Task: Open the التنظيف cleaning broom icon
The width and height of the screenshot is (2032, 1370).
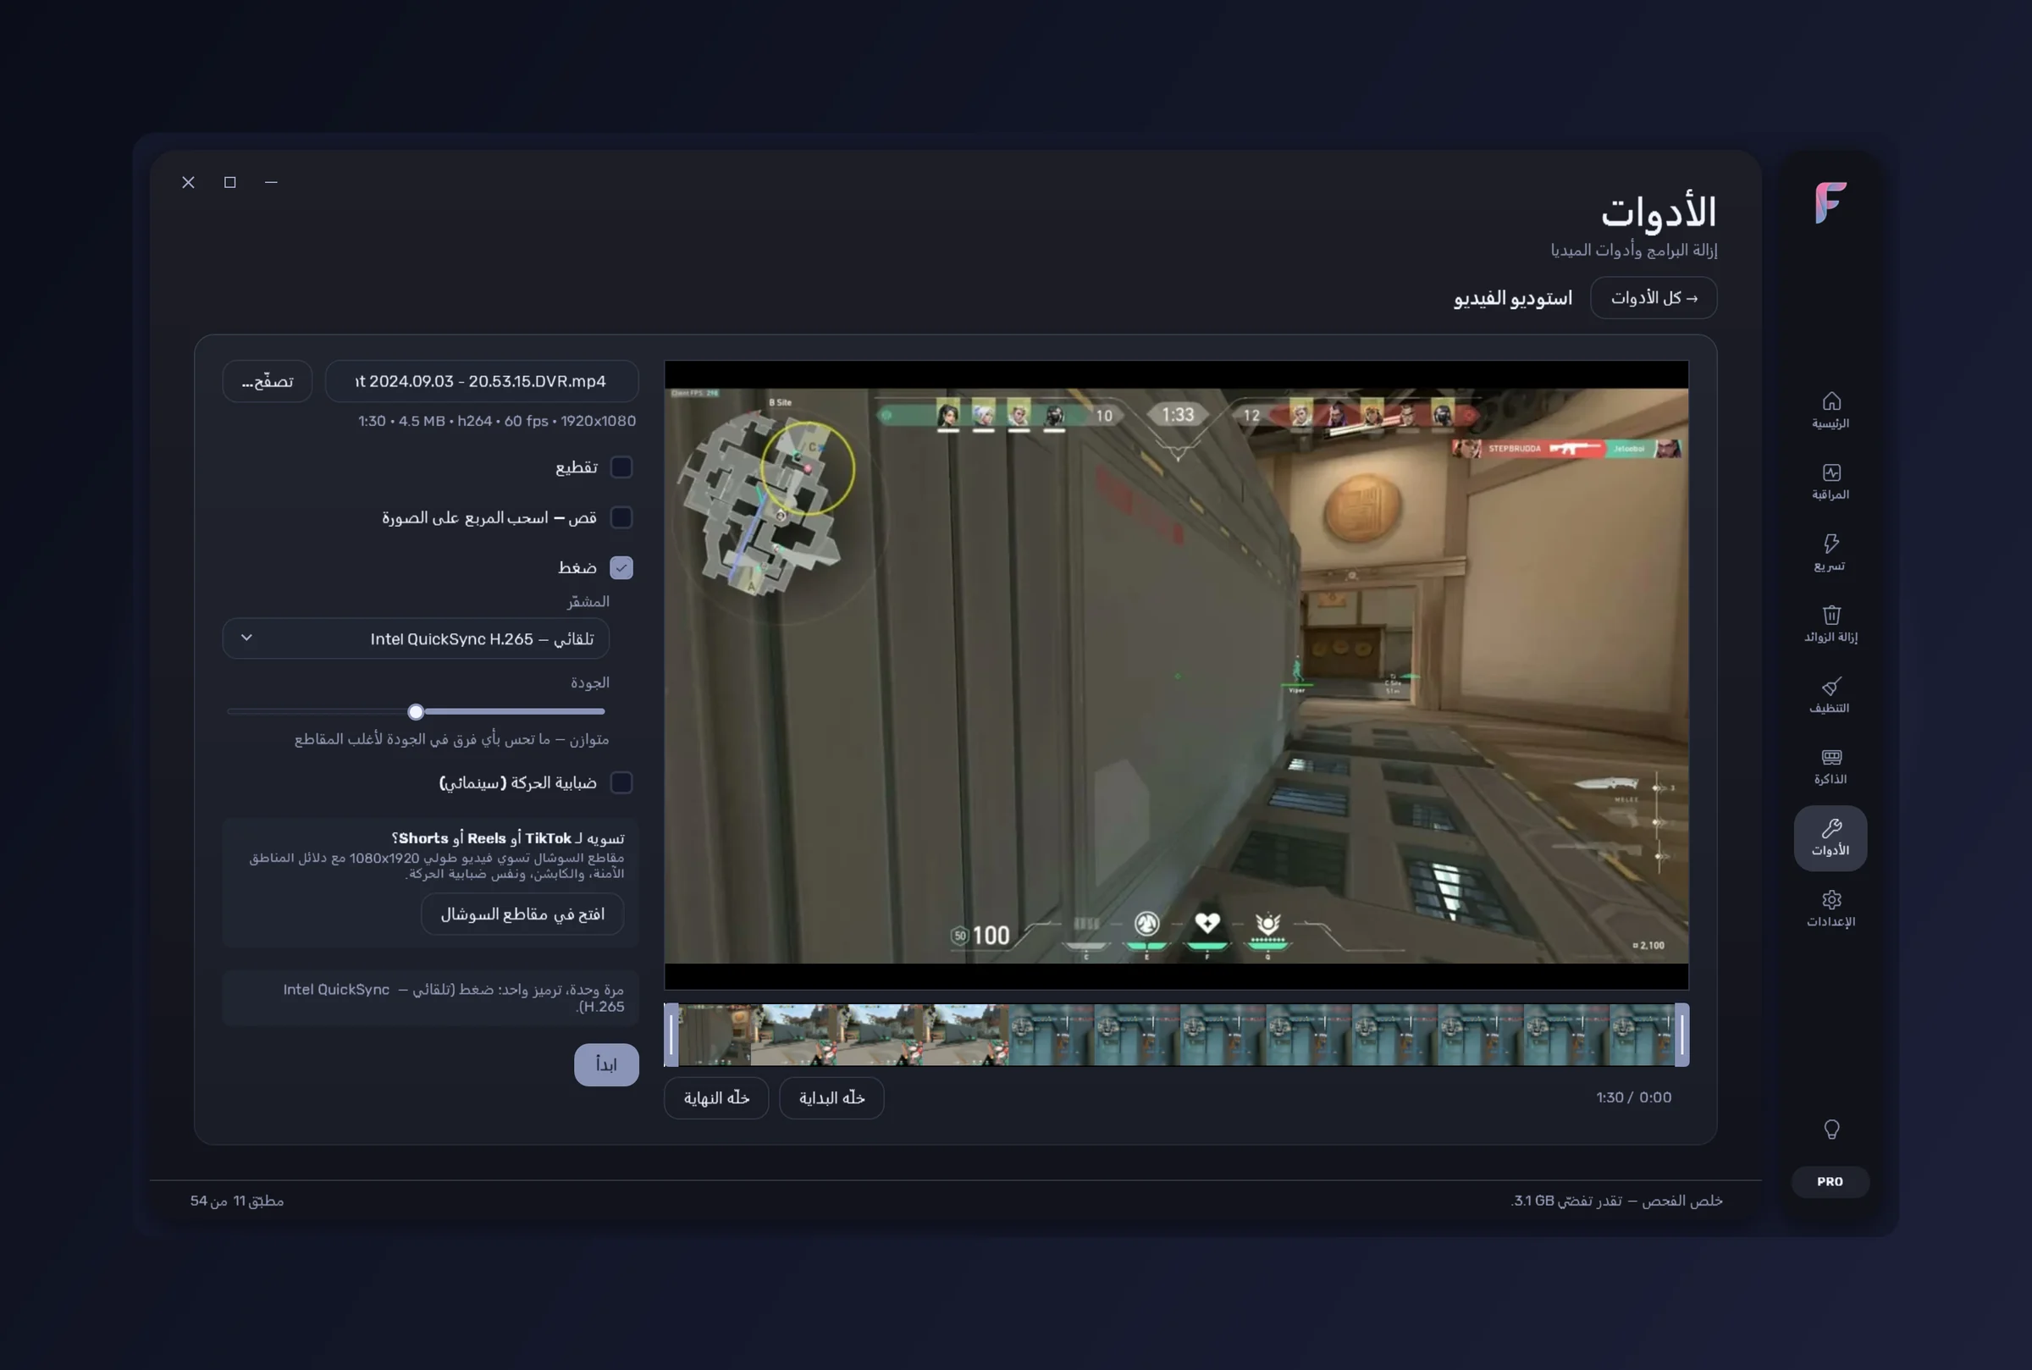Action: click(1831, 687)
